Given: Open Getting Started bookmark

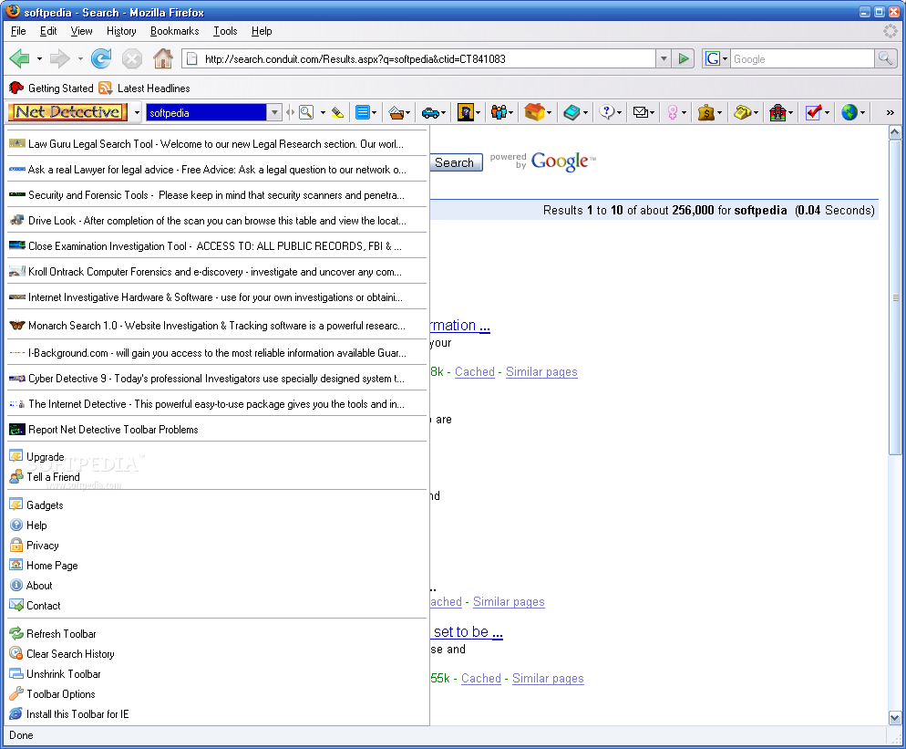Looking at the screenshot, I should 51,88.
